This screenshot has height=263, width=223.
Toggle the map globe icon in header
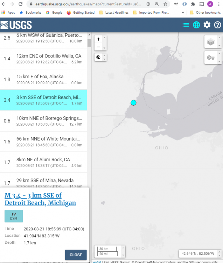(196, 25)
